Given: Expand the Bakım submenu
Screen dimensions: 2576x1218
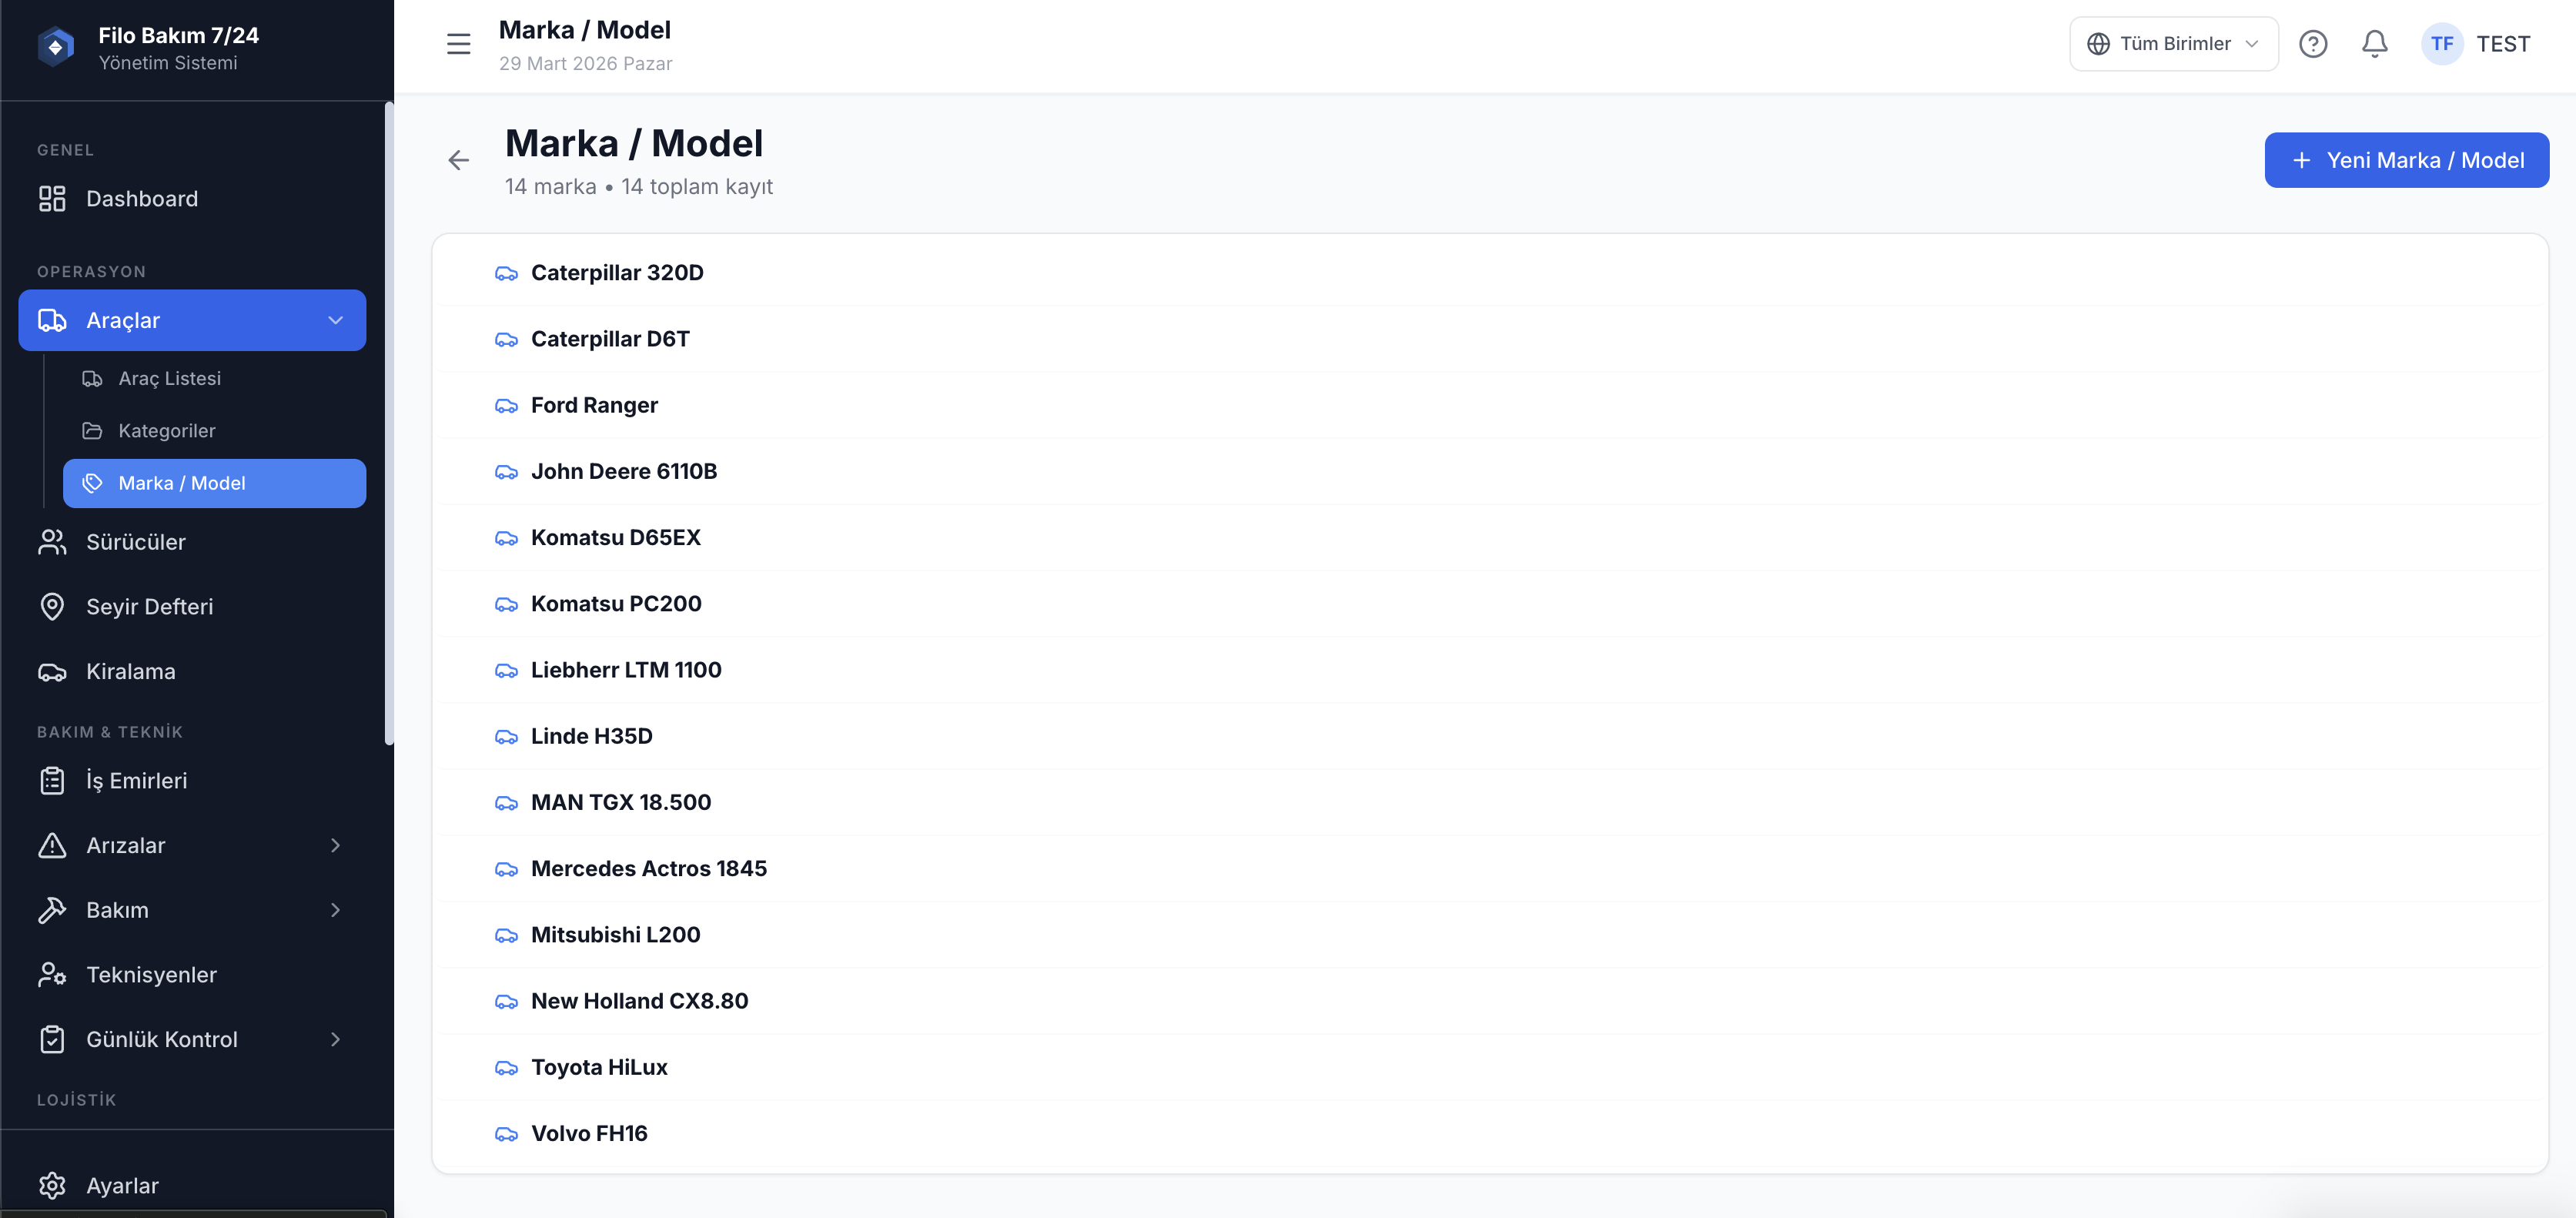Looking at the screenshot, I should pyautogui.click(x=335, y=910).
